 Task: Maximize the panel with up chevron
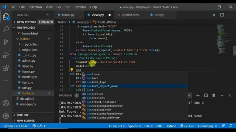(x=222, y=95)
